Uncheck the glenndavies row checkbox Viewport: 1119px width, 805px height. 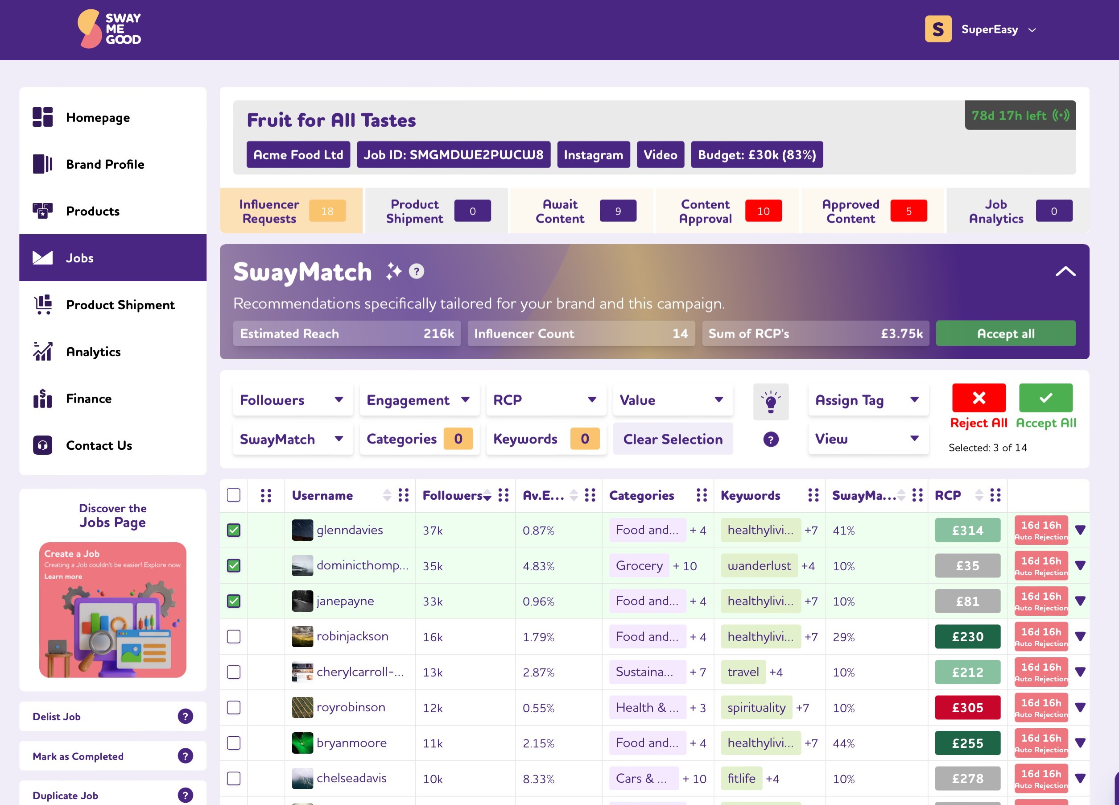[x=233, y=530]
